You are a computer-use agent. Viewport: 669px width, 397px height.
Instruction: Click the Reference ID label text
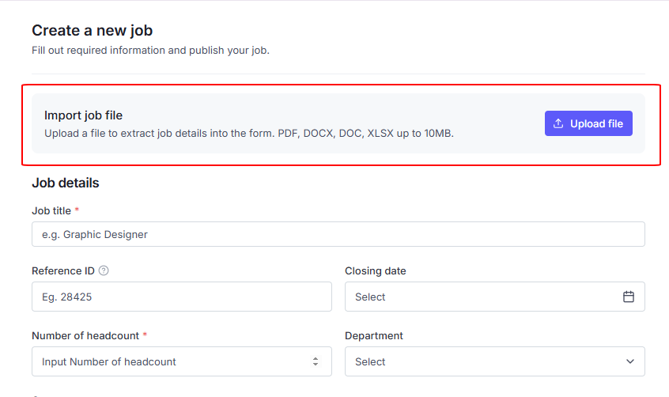[62, 270]
